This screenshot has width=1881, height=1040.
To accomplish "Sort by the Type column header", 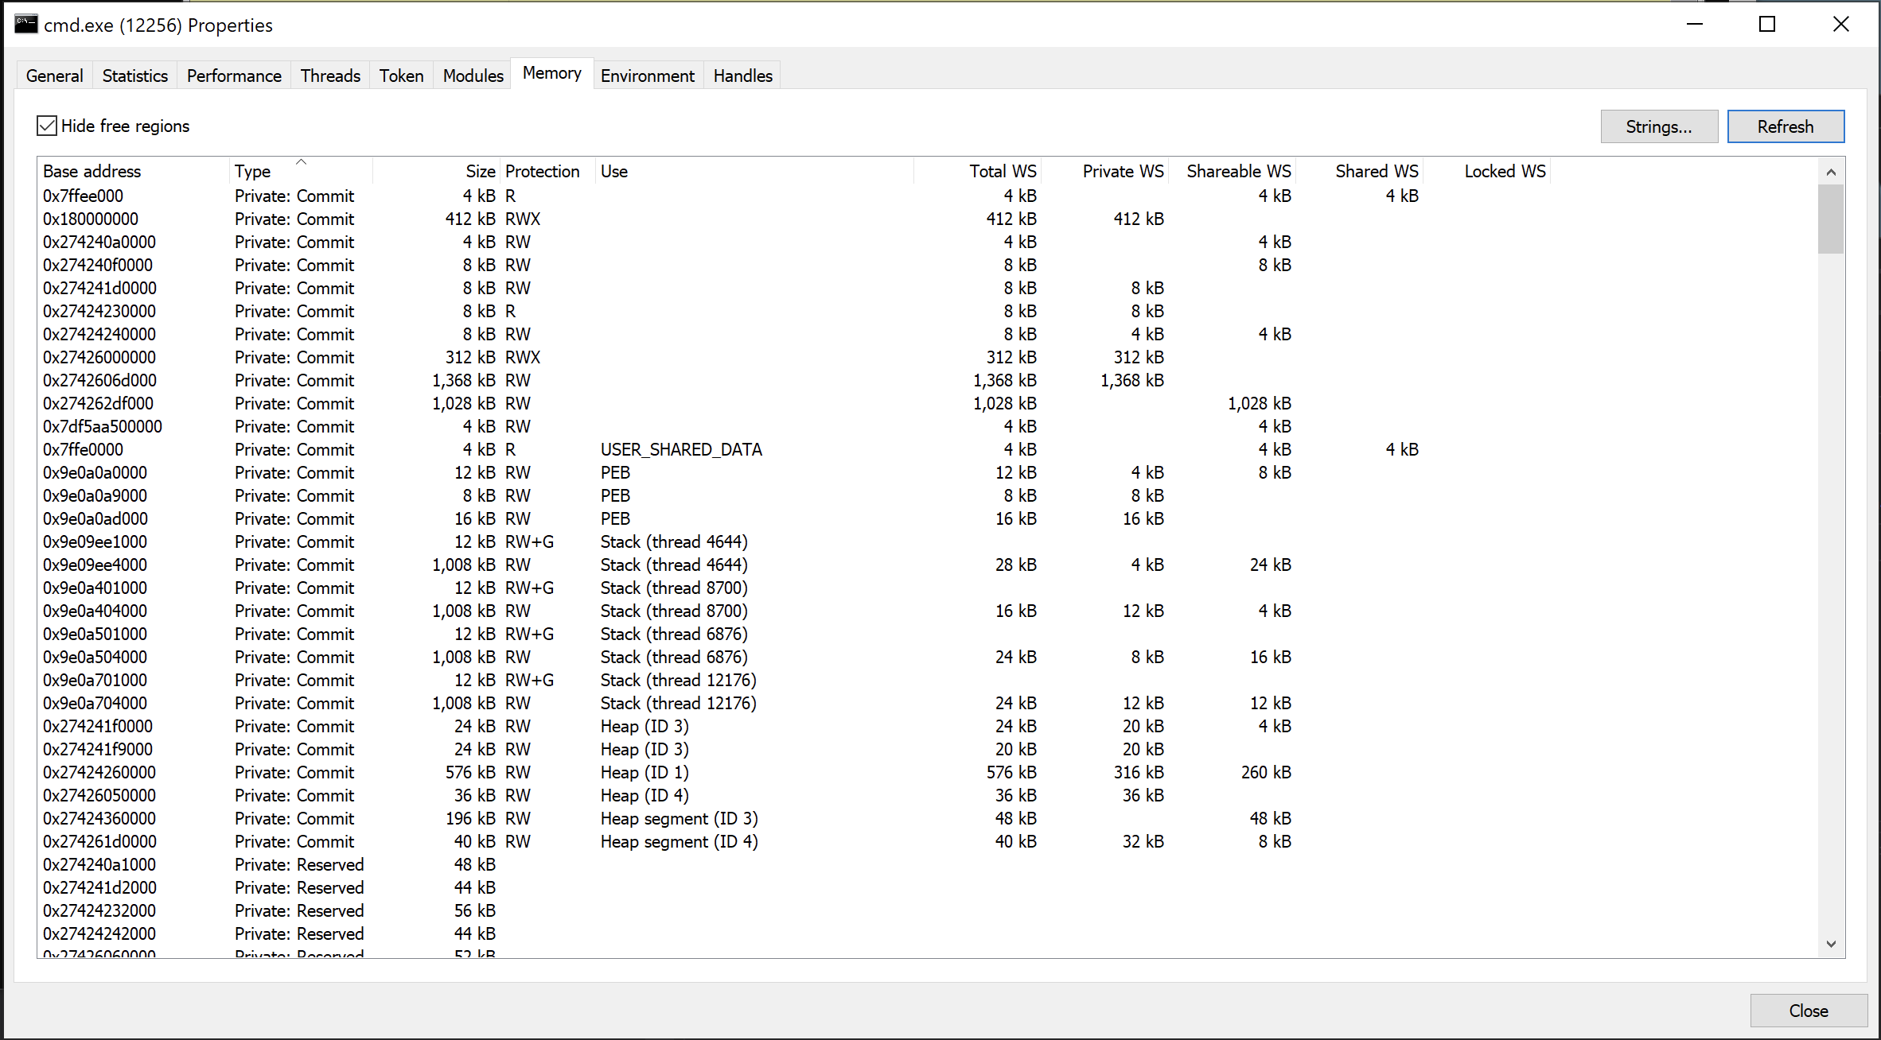I will pyautogui.click(x=252, y=171).
